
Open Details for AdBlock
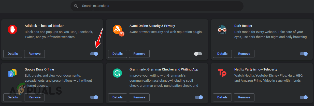(13, 54)
